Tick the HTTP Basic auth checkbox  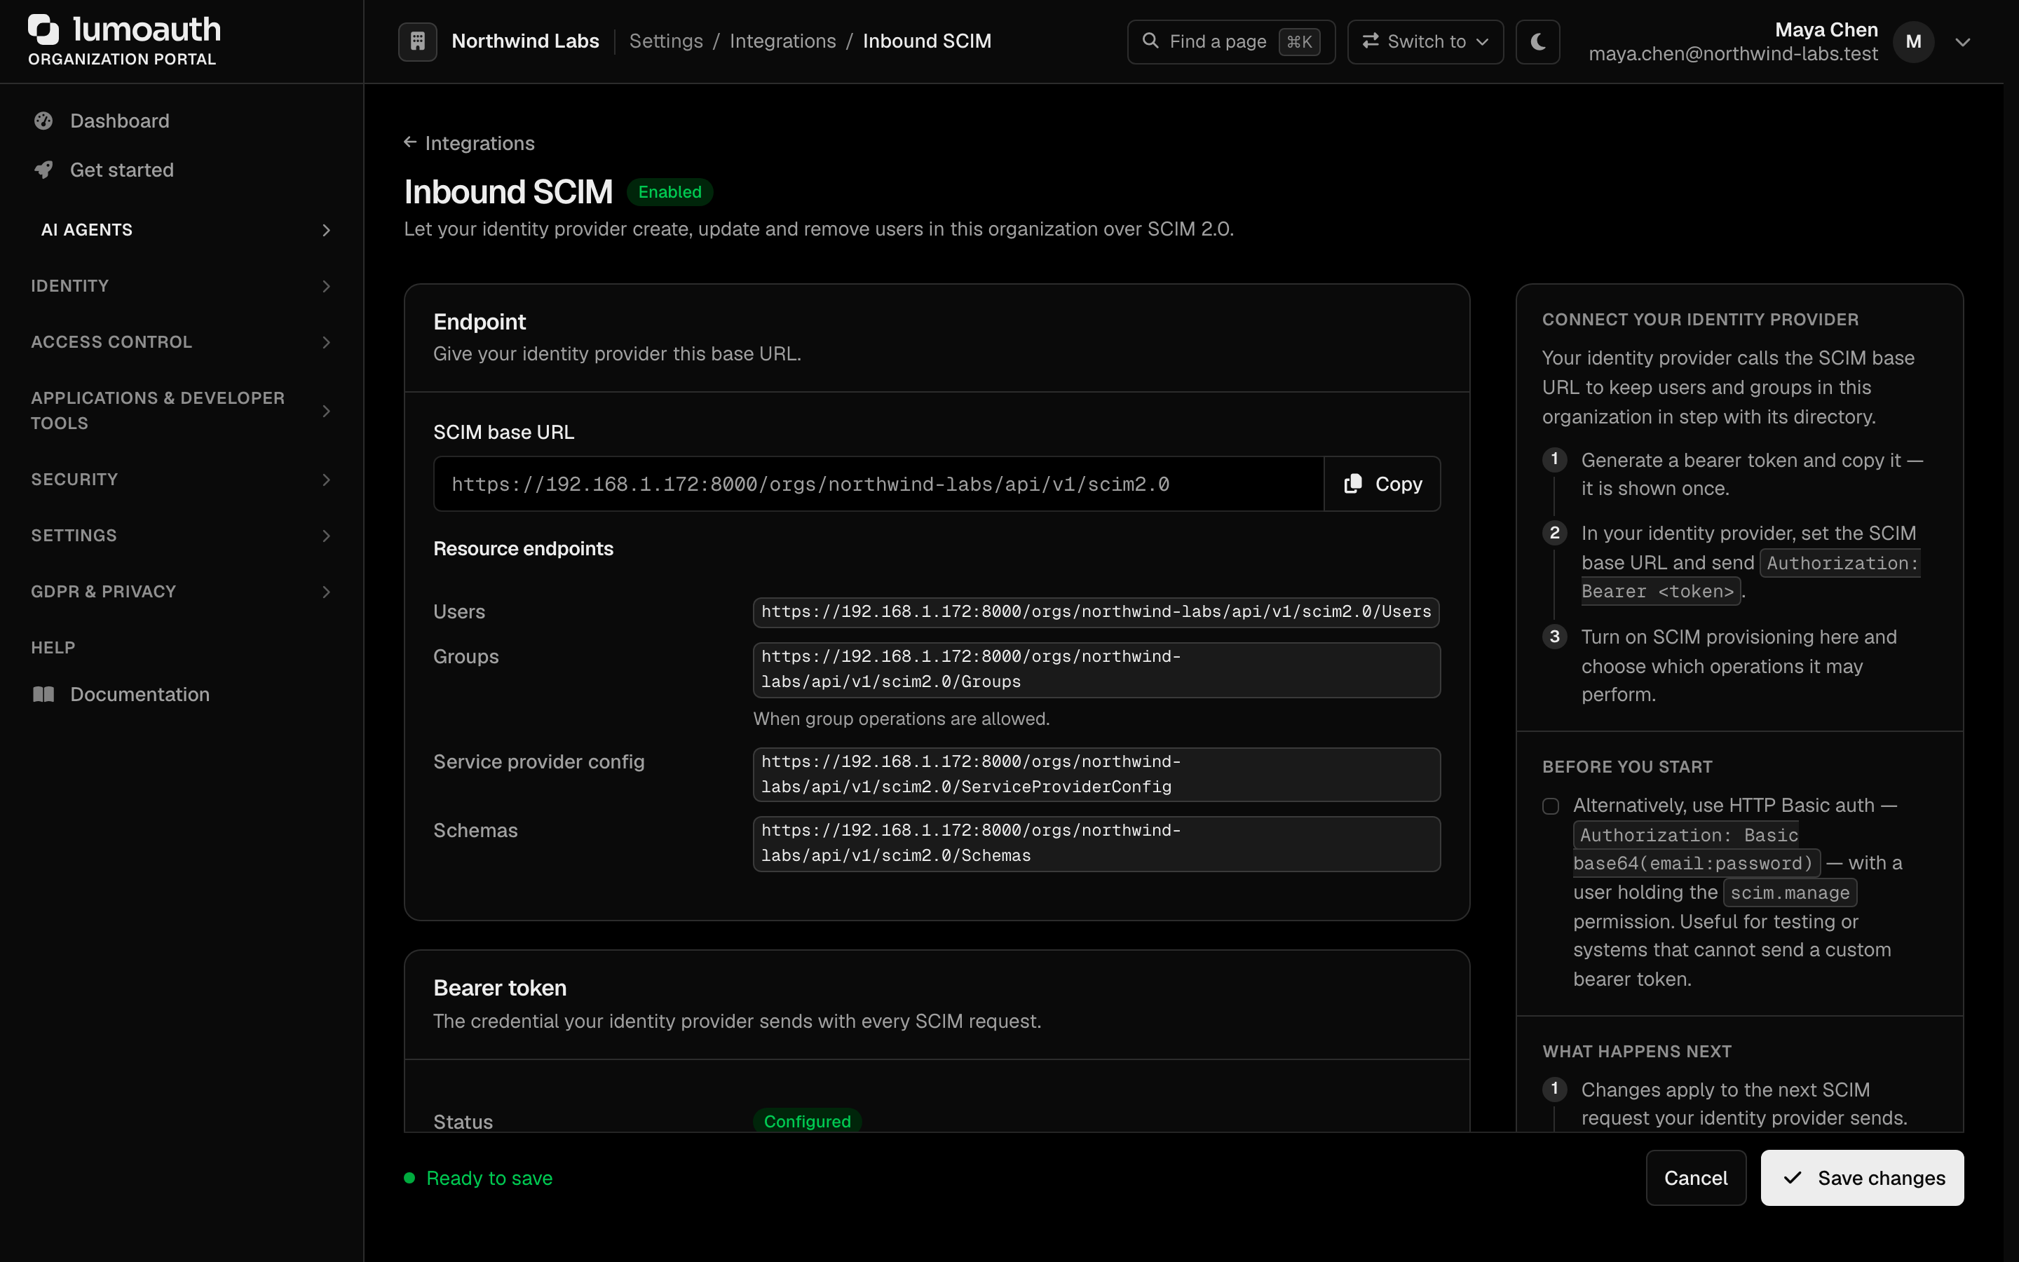pos(1550,806)
